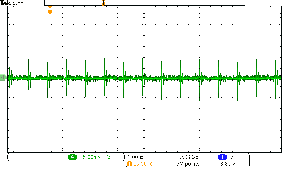
Task: Click the 3.80 V trigger level readout
Action: coord(228,164)
